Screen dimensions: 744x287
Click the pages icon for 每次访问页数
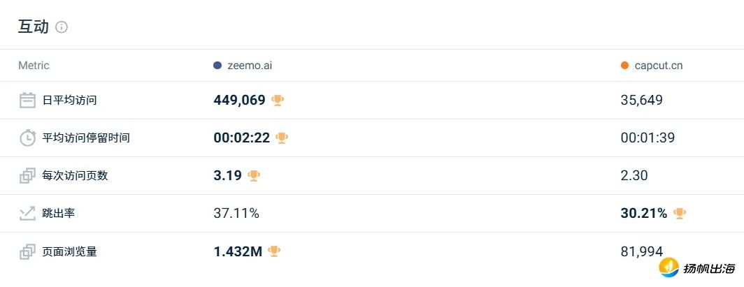tap(27, 176)
